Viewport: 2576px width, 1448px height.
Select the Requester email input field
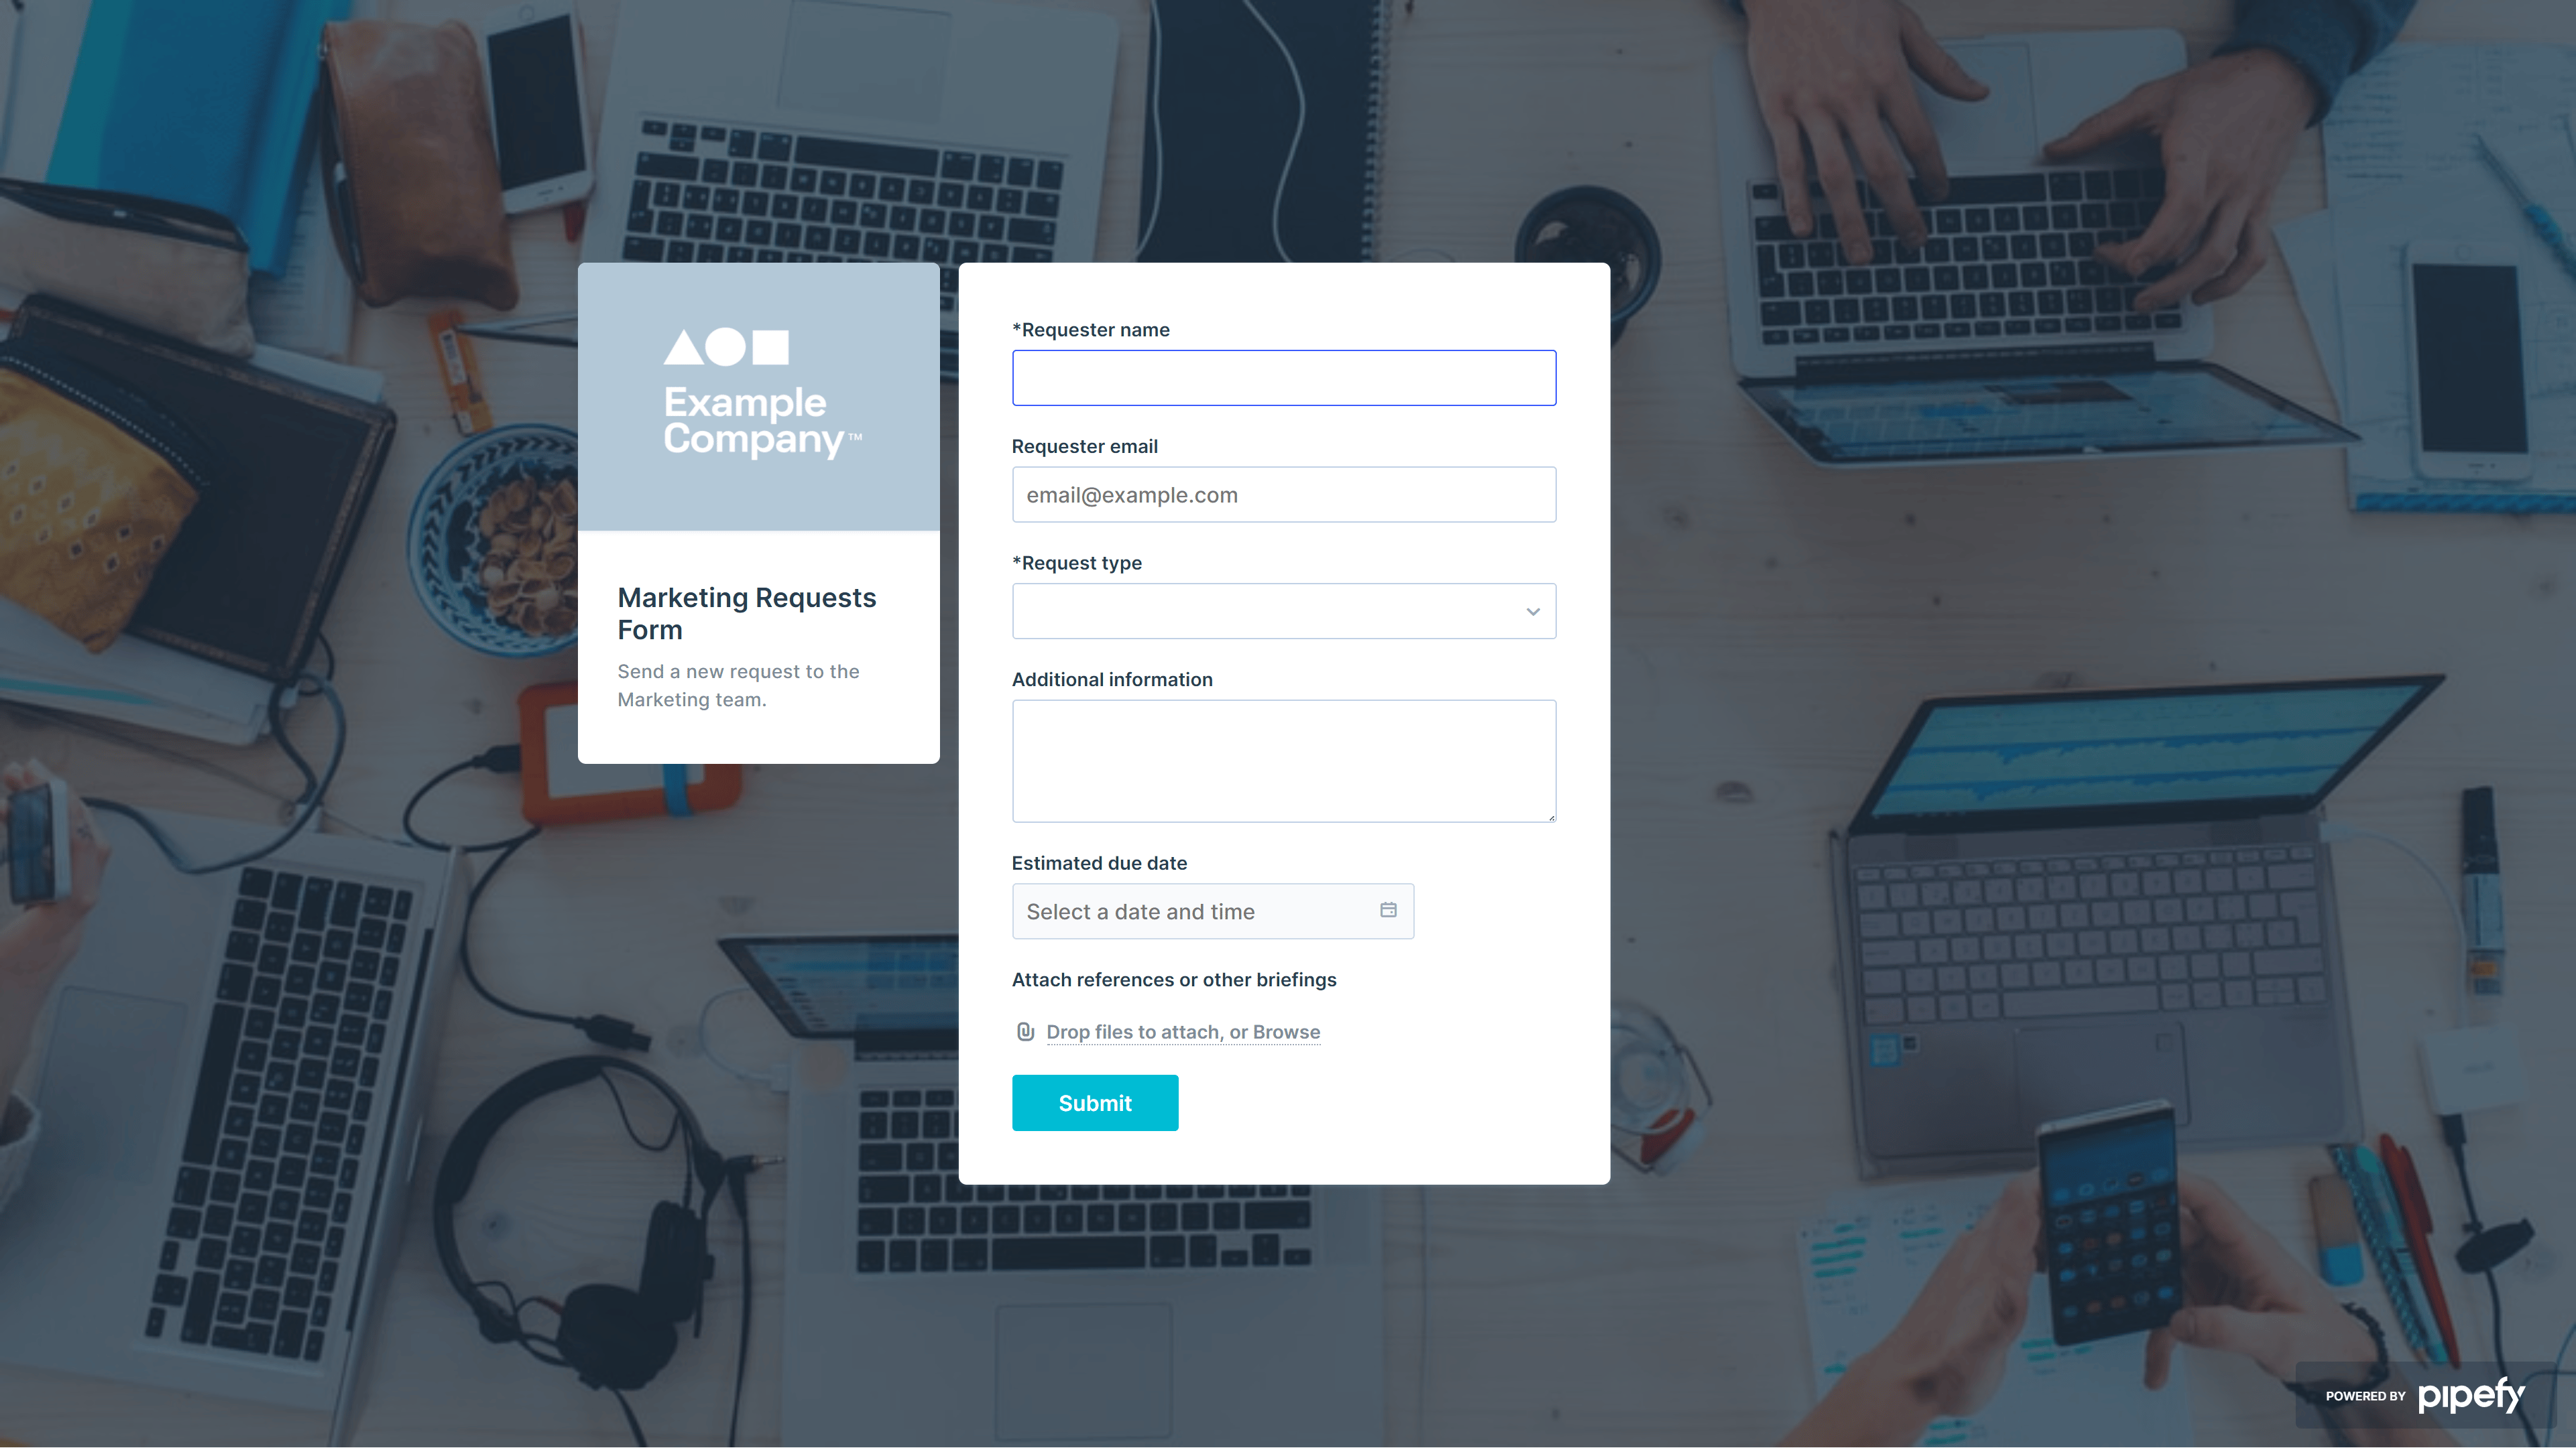(x=1283, y=493)
